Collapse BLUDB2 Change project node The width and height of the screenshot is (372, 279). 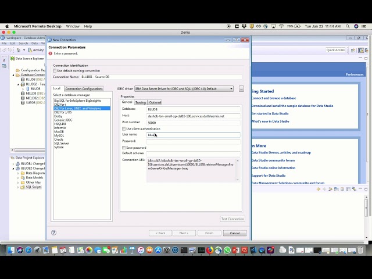click(x=13, y=169)
